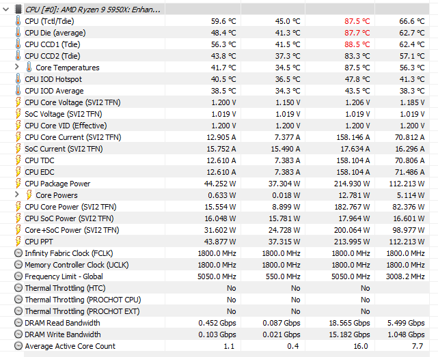Select the Infinity Fabric Clock (FCLK) label
Image resolution: width=438 pixels, height=357 pixels.
[69, 253]
